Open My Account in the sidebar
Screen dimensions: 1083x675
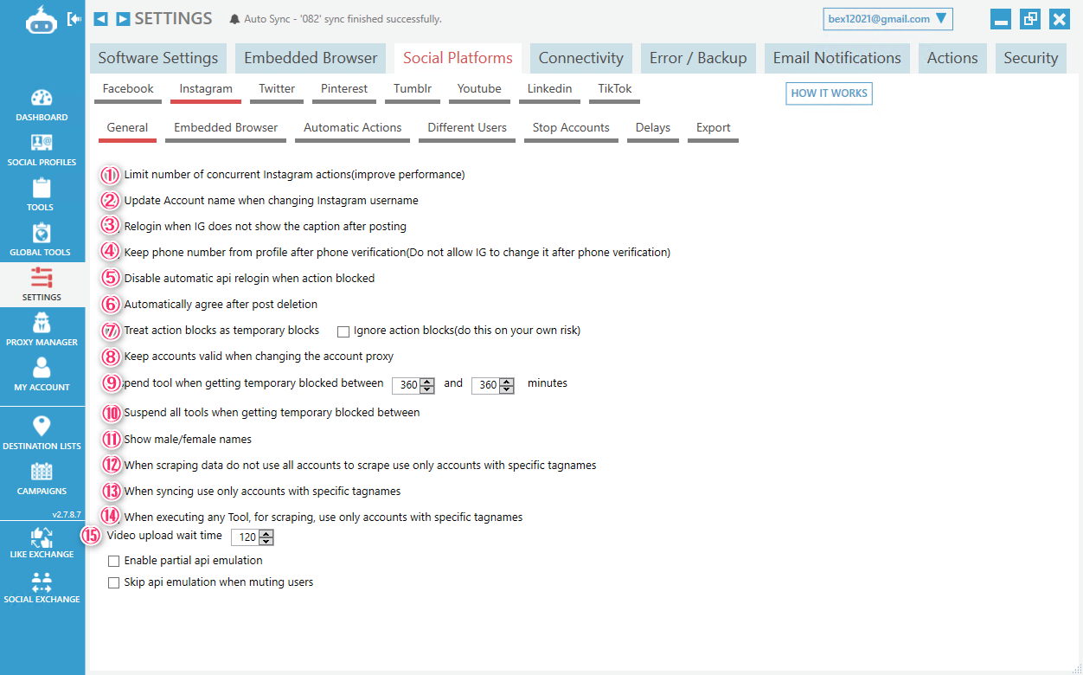[42, 375]
